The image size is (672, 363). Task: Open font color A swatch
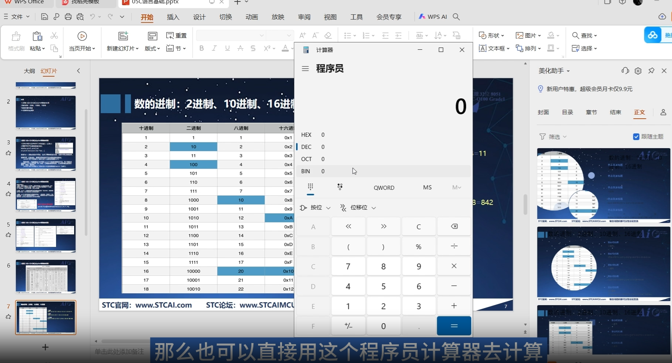[285, 48]
